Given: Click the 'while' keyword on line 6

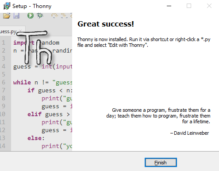Looking at the screenshot, I should [22, 82].
